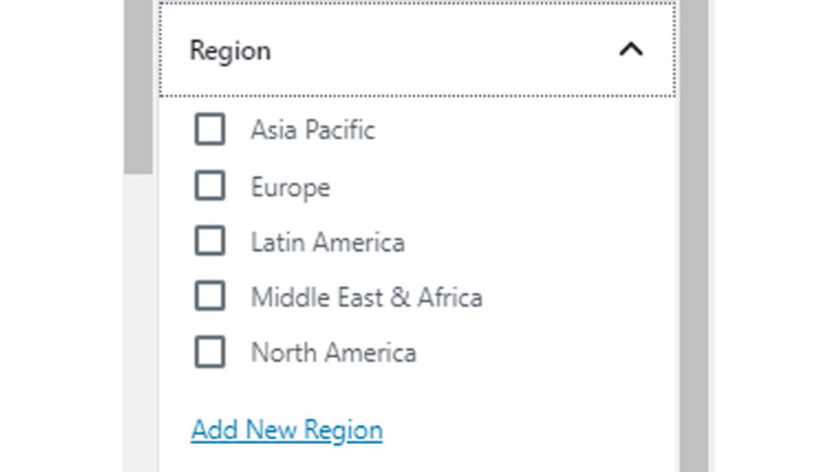Viewport: 839px width, 472px height.
Task: Click the word Region in the dotted header
Action: click(x=229, y=51)
